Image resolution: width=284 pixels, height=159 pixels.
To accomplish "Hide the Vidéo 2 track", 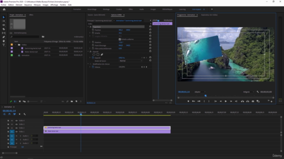I will (16, 128).
